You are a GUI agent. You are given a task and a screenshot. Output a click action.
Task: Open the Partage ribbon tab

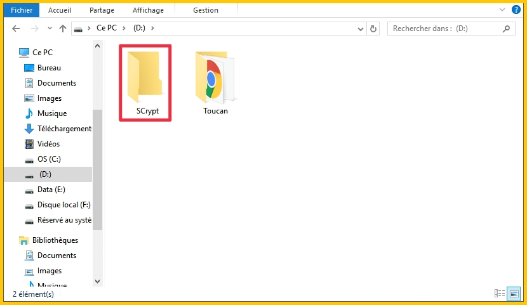pos(102,10)
